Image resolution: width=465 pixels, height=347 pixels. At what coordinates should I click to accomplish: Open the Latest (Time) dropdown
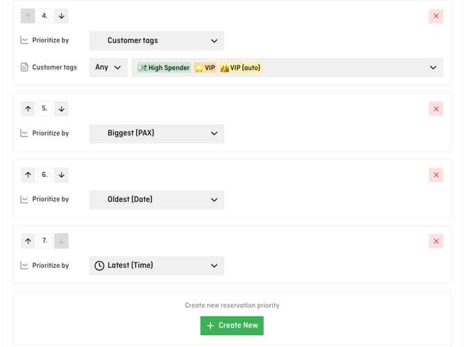(x=156, y=266)
